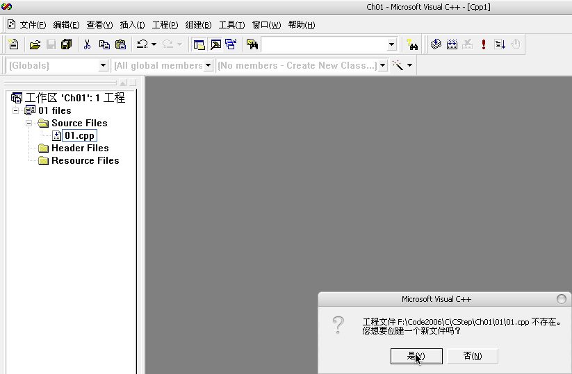572x374 pixels.
Task: Open the 帮助(H) menu
Action: tap(302, 25)
